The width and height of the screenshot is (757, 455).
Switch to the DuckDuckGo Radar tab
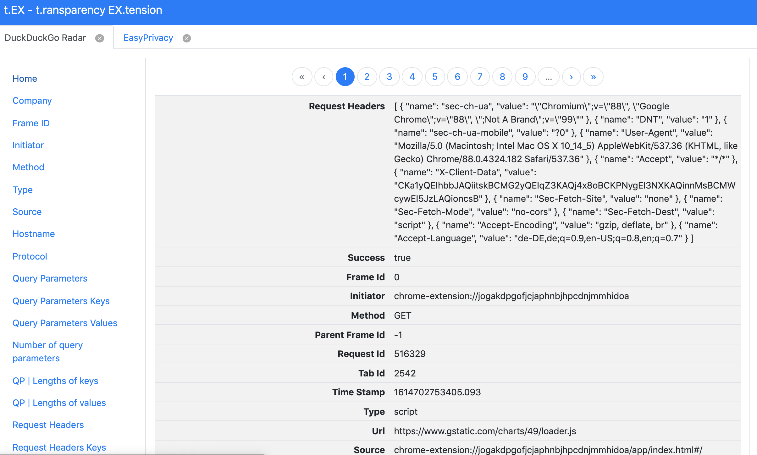click(45, 38)
